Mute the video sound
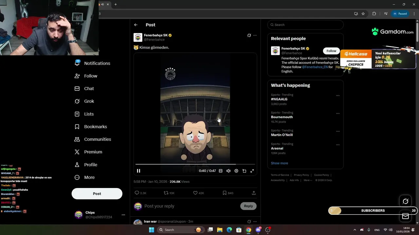Screen dimensions: 419x235 click(x=228, y=171)
